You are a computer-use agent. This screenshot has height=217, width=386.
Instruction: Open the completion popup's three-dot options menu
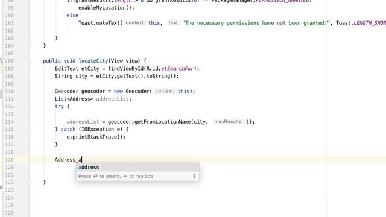coord(194,176)
